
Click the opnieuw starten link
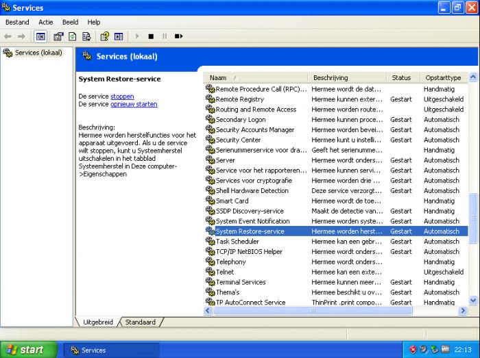134,104
